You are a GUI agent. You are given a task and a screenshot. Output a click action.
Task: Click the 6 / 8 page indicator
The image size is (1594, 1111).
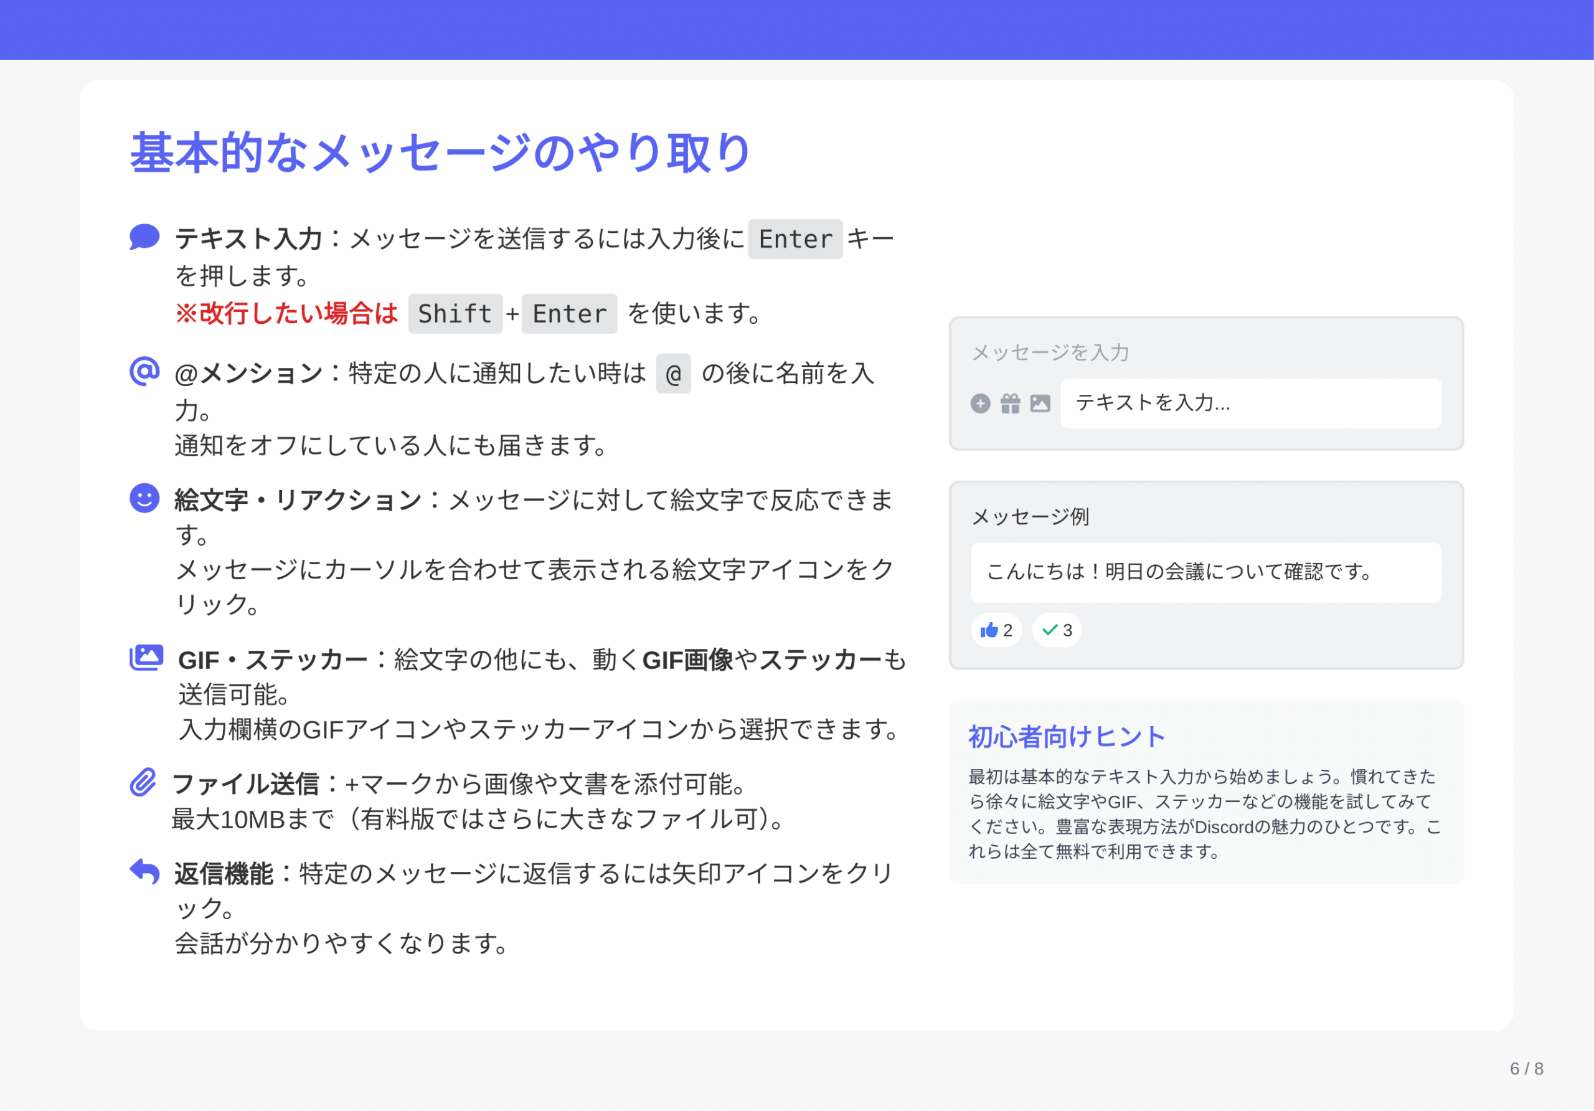click(1526, 1069)
